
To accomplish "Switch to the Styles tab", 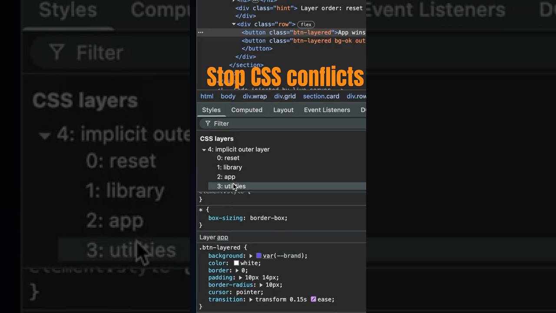I will click(211, 110).
